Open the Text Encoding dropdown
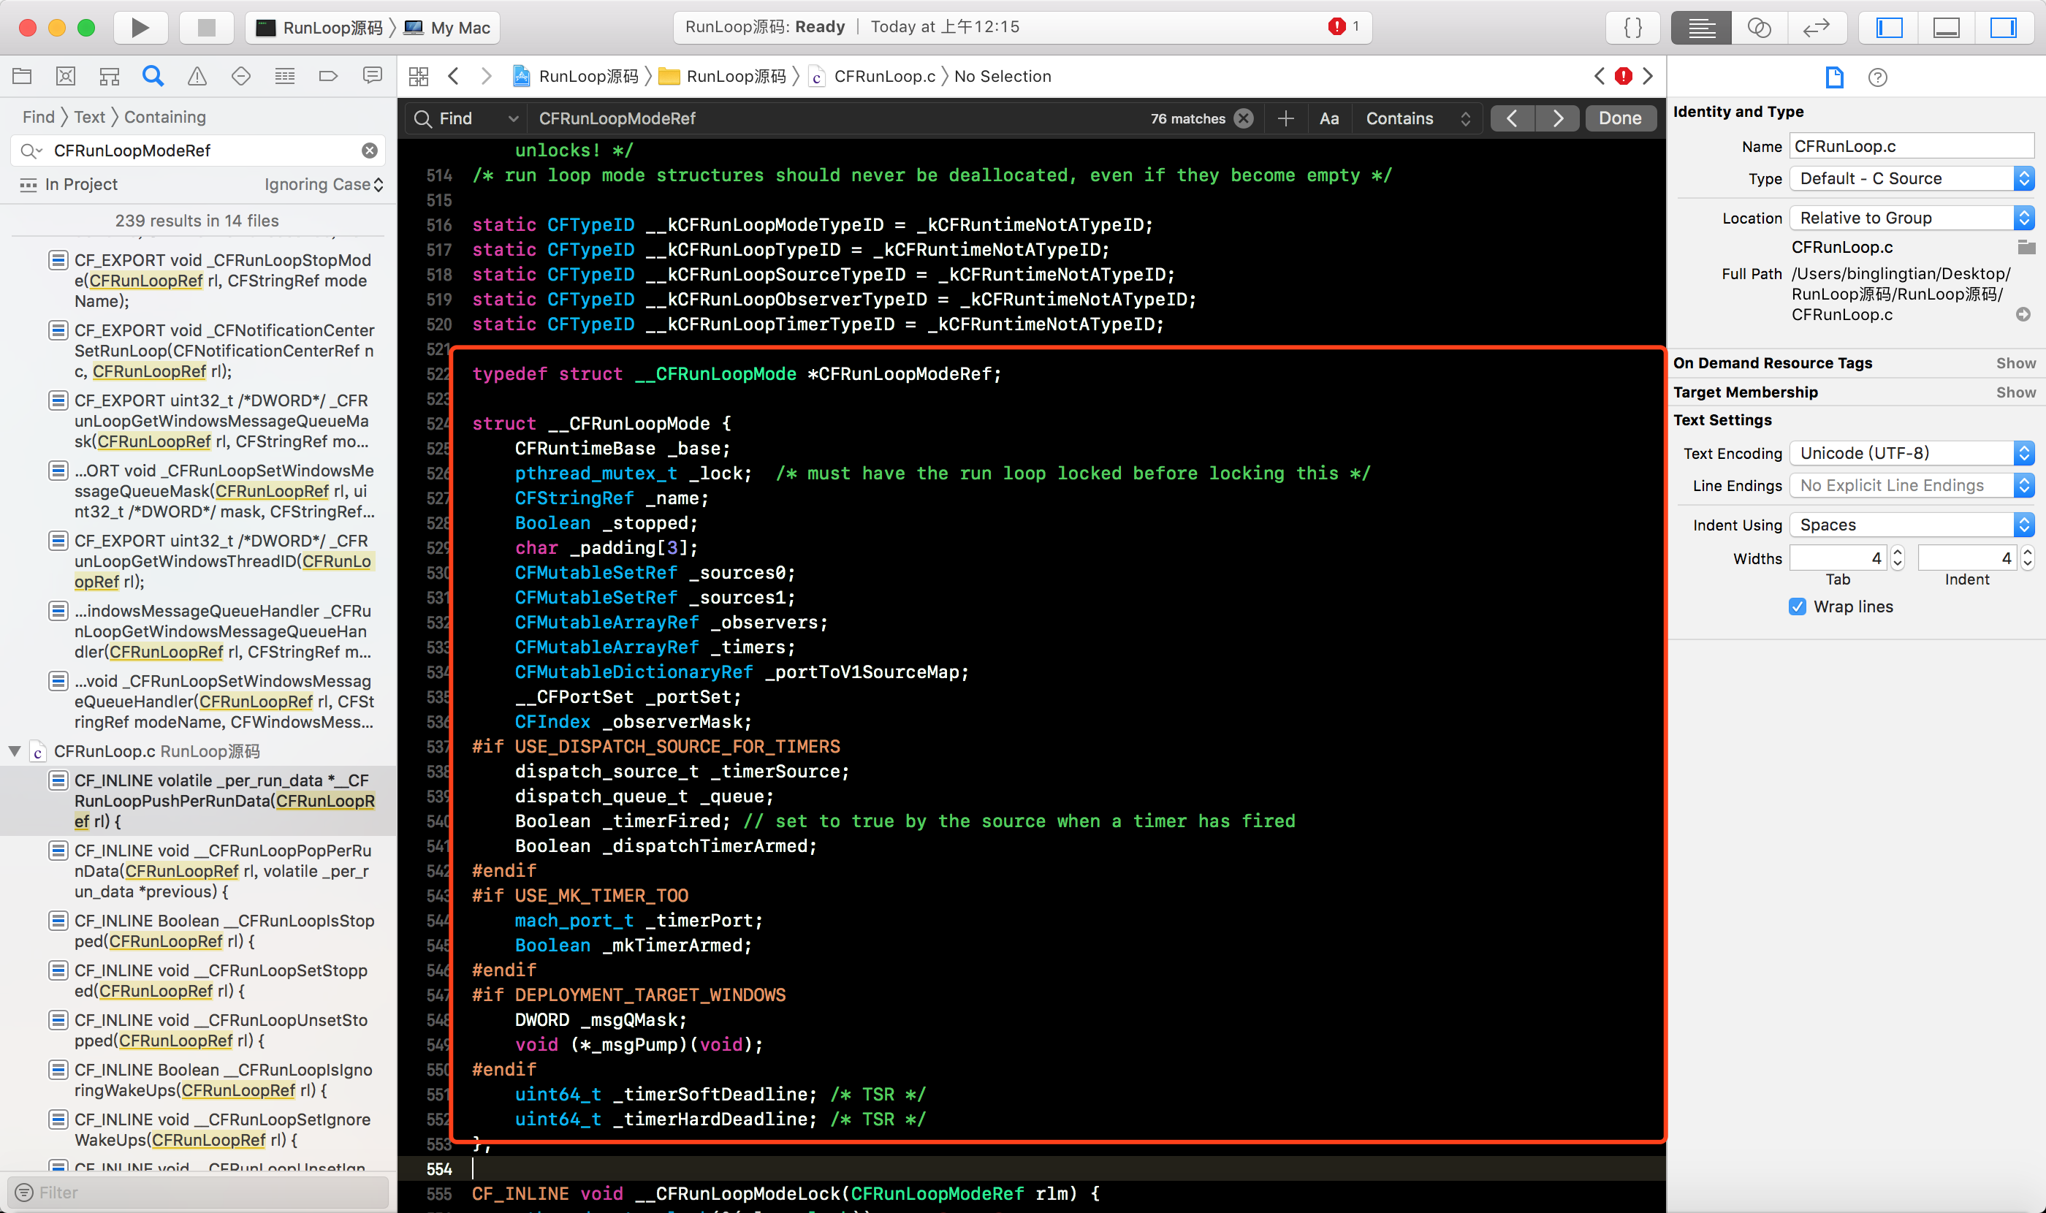2046x1213 pixels. point(1911,453)
